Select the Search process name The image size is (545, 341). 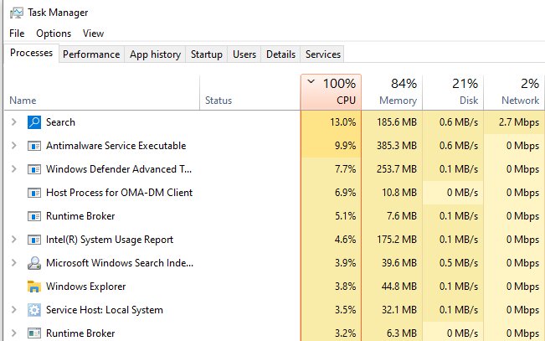(x=60, y=122)
